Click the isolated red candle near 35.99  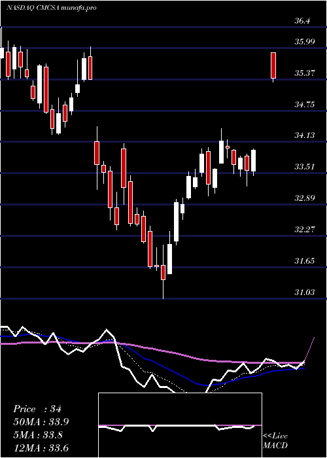pos(273,67)
